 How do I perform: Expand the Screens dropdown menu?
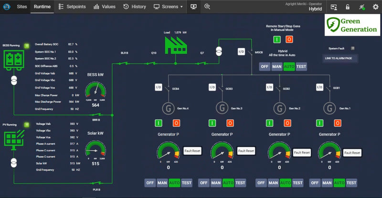point(168,7)
